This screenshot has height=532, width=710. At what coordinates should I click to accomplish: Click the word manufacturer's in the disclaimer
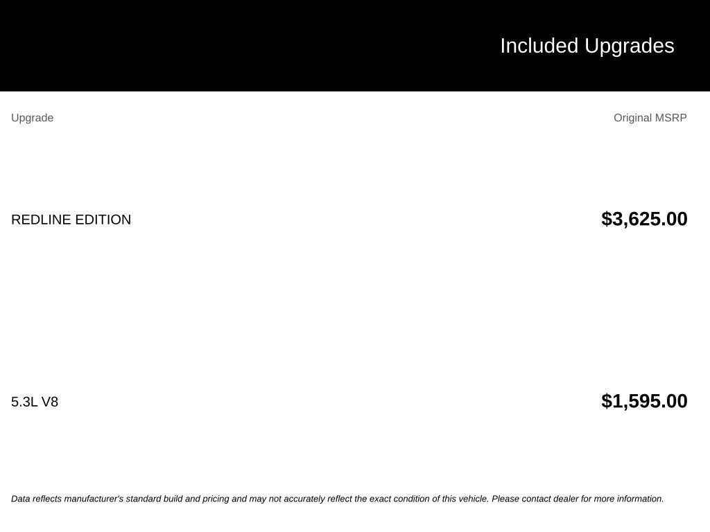pos(94,499)
